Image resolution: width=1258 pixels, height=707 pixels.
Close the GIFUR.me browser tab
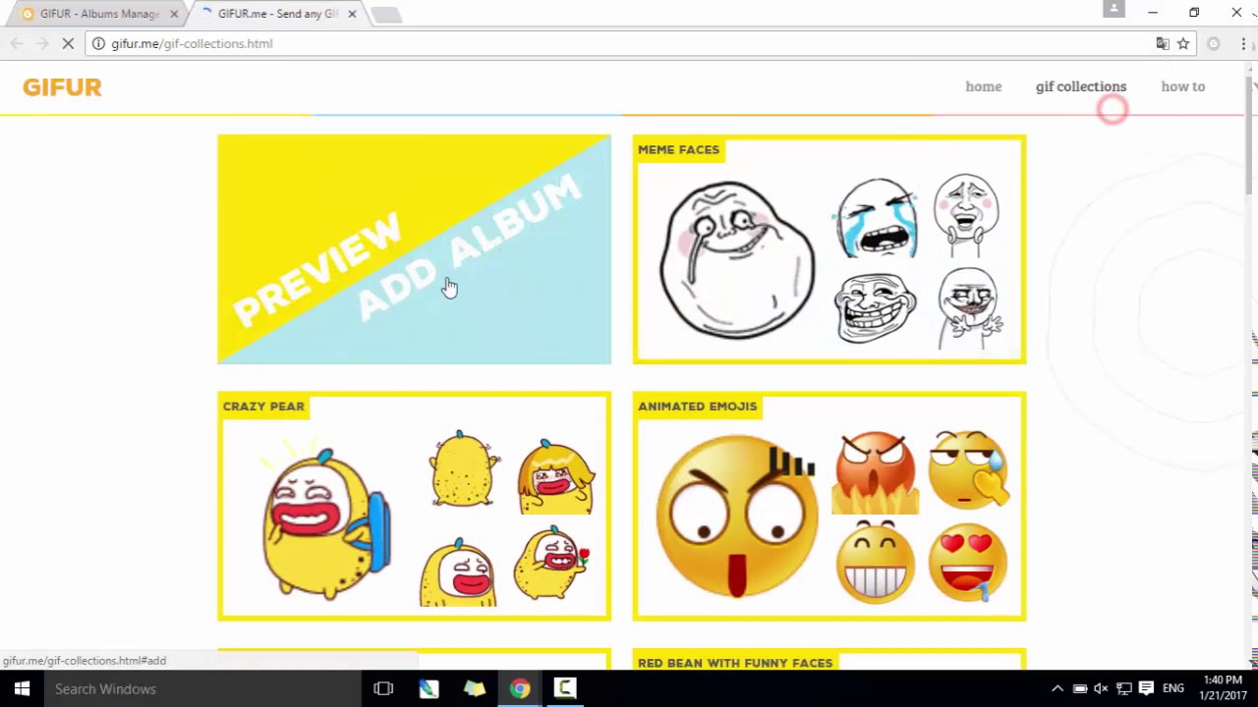point(352,14)
